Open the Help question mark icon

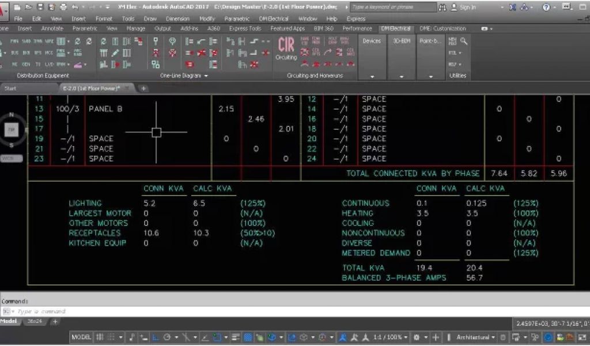click(546, 7)
